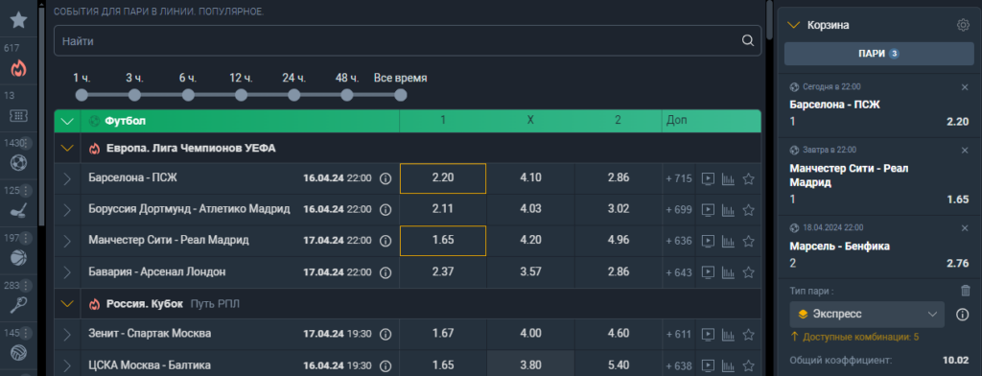Open bet type info icon near Экспресс
This screenshot has width=982, height=376.
click(x=963, y=315)
